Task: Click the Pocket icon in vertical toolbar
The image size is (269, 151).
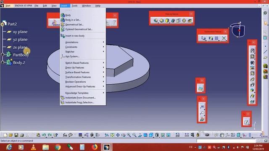Action: tap(252, 57)
